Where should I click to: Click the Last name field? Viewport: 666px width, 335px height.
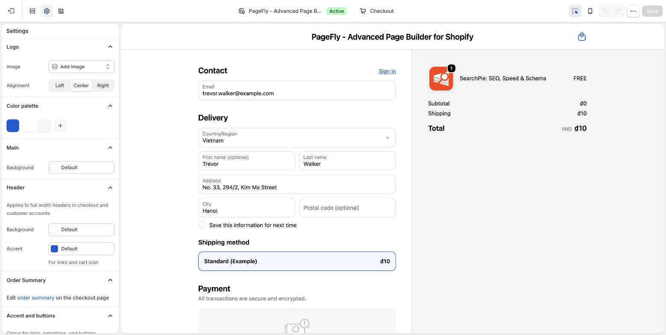(x=347, y=161)
